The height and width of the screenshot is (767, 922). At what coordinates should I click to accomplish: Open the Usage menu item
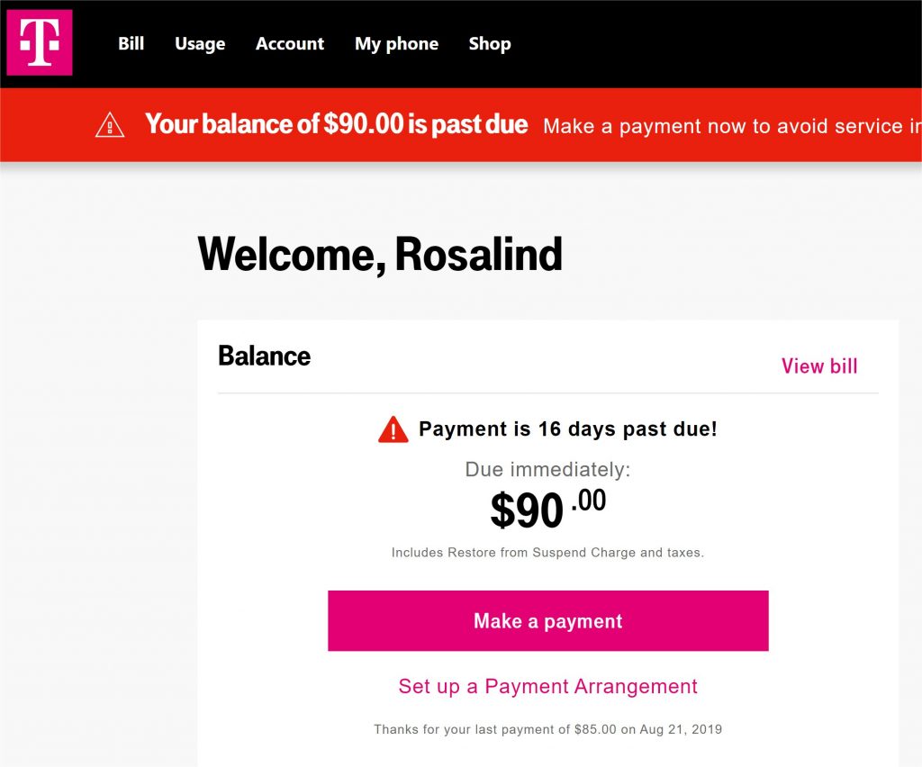point(200,44)
